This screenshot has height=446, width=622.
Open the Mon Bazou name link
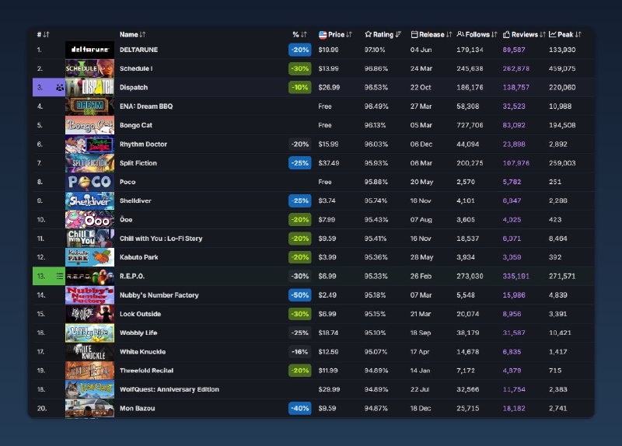pyautogui.click(x=138, y=409)
